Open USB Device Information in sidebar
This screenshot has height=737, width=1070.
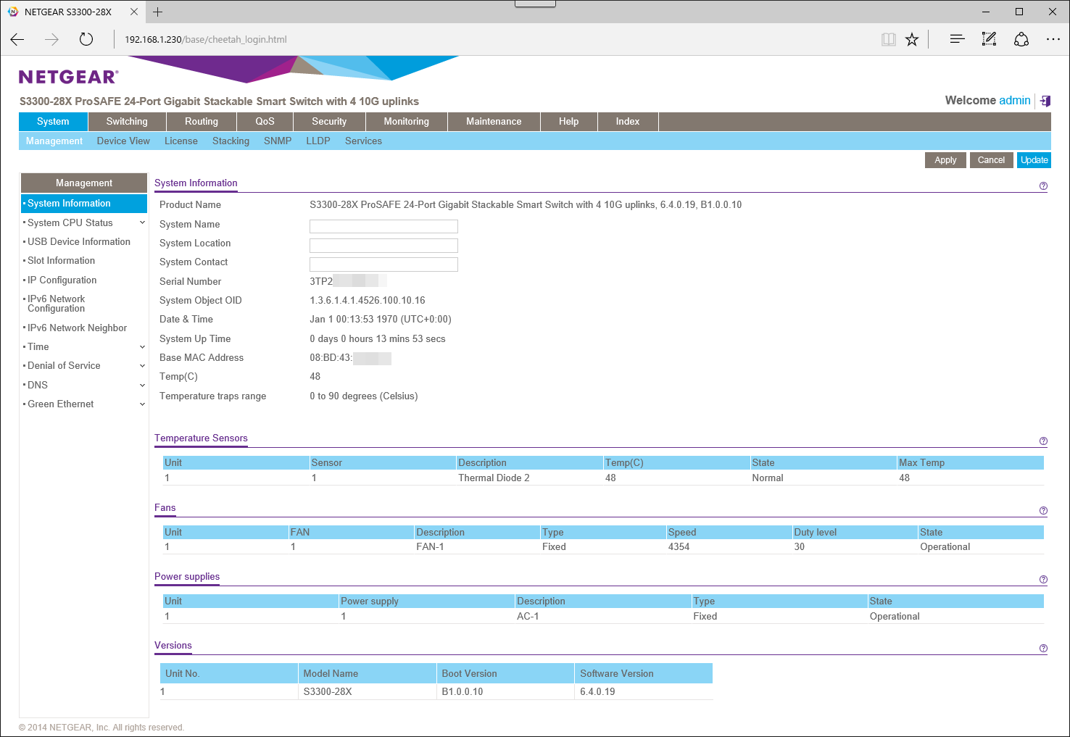[79, 242]
